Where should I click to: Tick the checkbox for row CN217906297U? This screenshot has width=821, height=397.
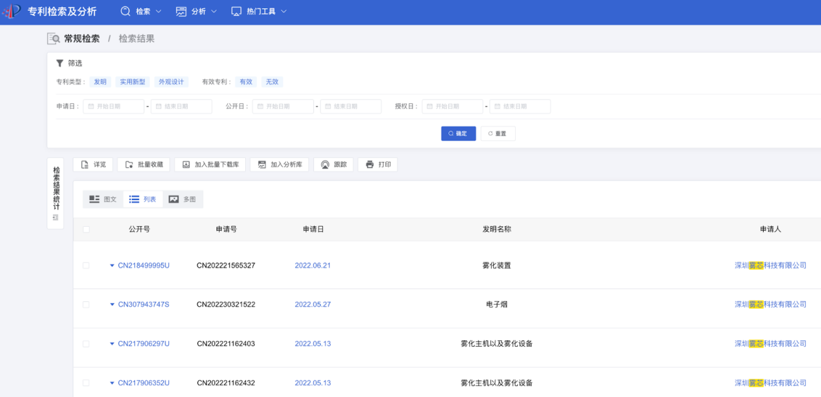[86, 344]
